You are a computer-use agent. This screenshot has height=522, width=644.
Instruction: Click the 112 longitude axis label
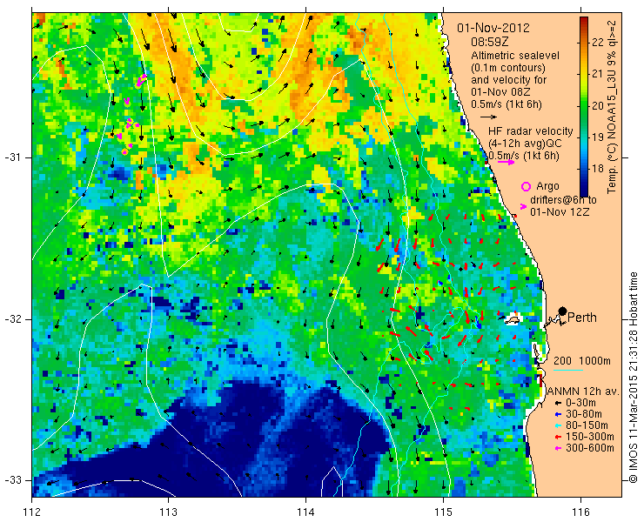click(32, 512)
